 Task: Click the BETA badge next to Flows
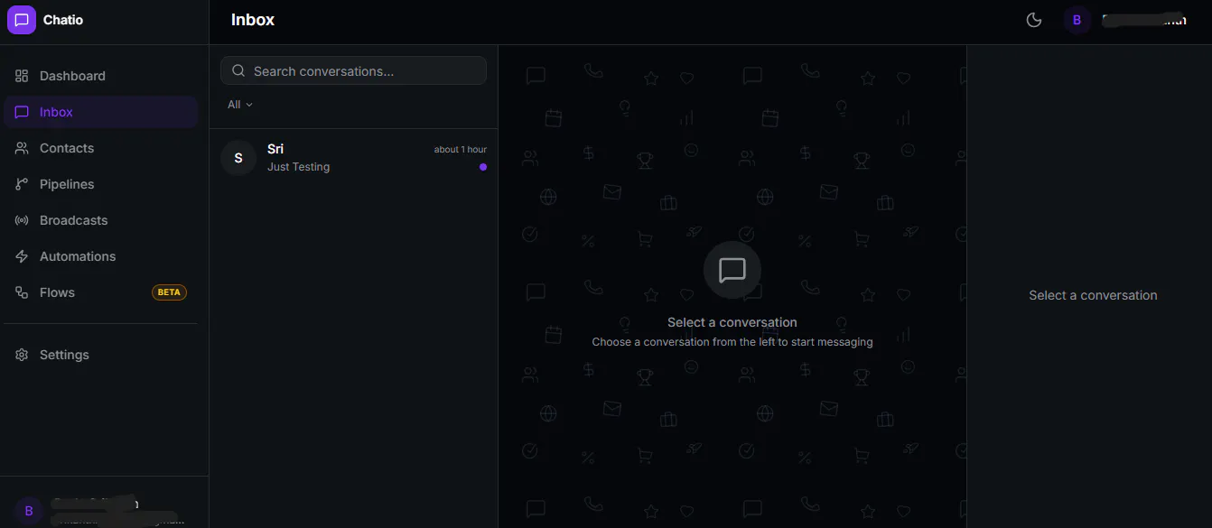click(x=169, y=292)
